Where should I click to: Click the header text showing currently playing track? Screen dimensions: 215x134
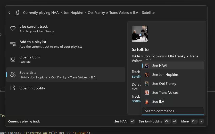[x=89, y=13]
